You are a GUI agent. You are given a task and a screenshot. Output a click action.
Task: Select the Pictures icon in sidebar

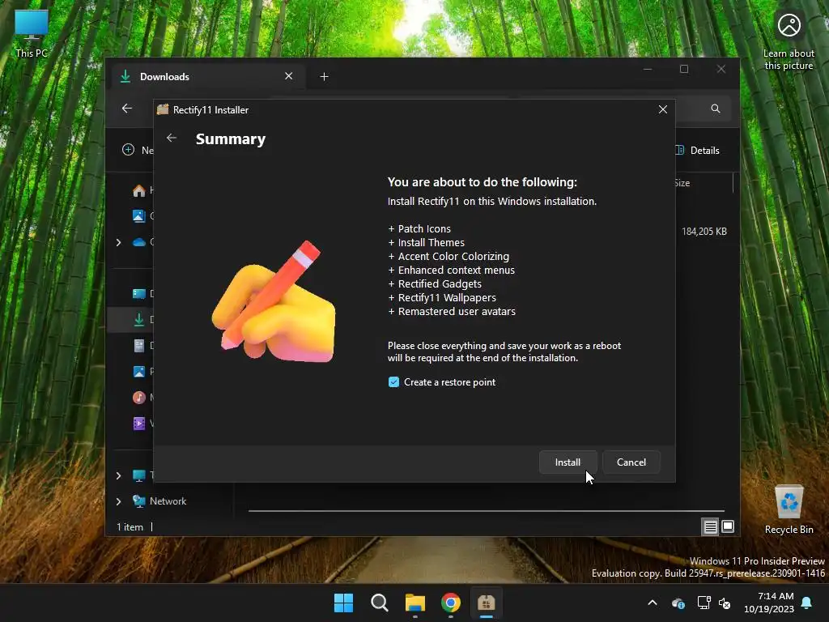[139, 371]
